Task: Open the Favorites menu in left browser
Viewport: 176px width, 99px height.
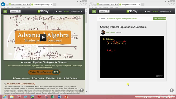Action: click(x=18, y=7)
